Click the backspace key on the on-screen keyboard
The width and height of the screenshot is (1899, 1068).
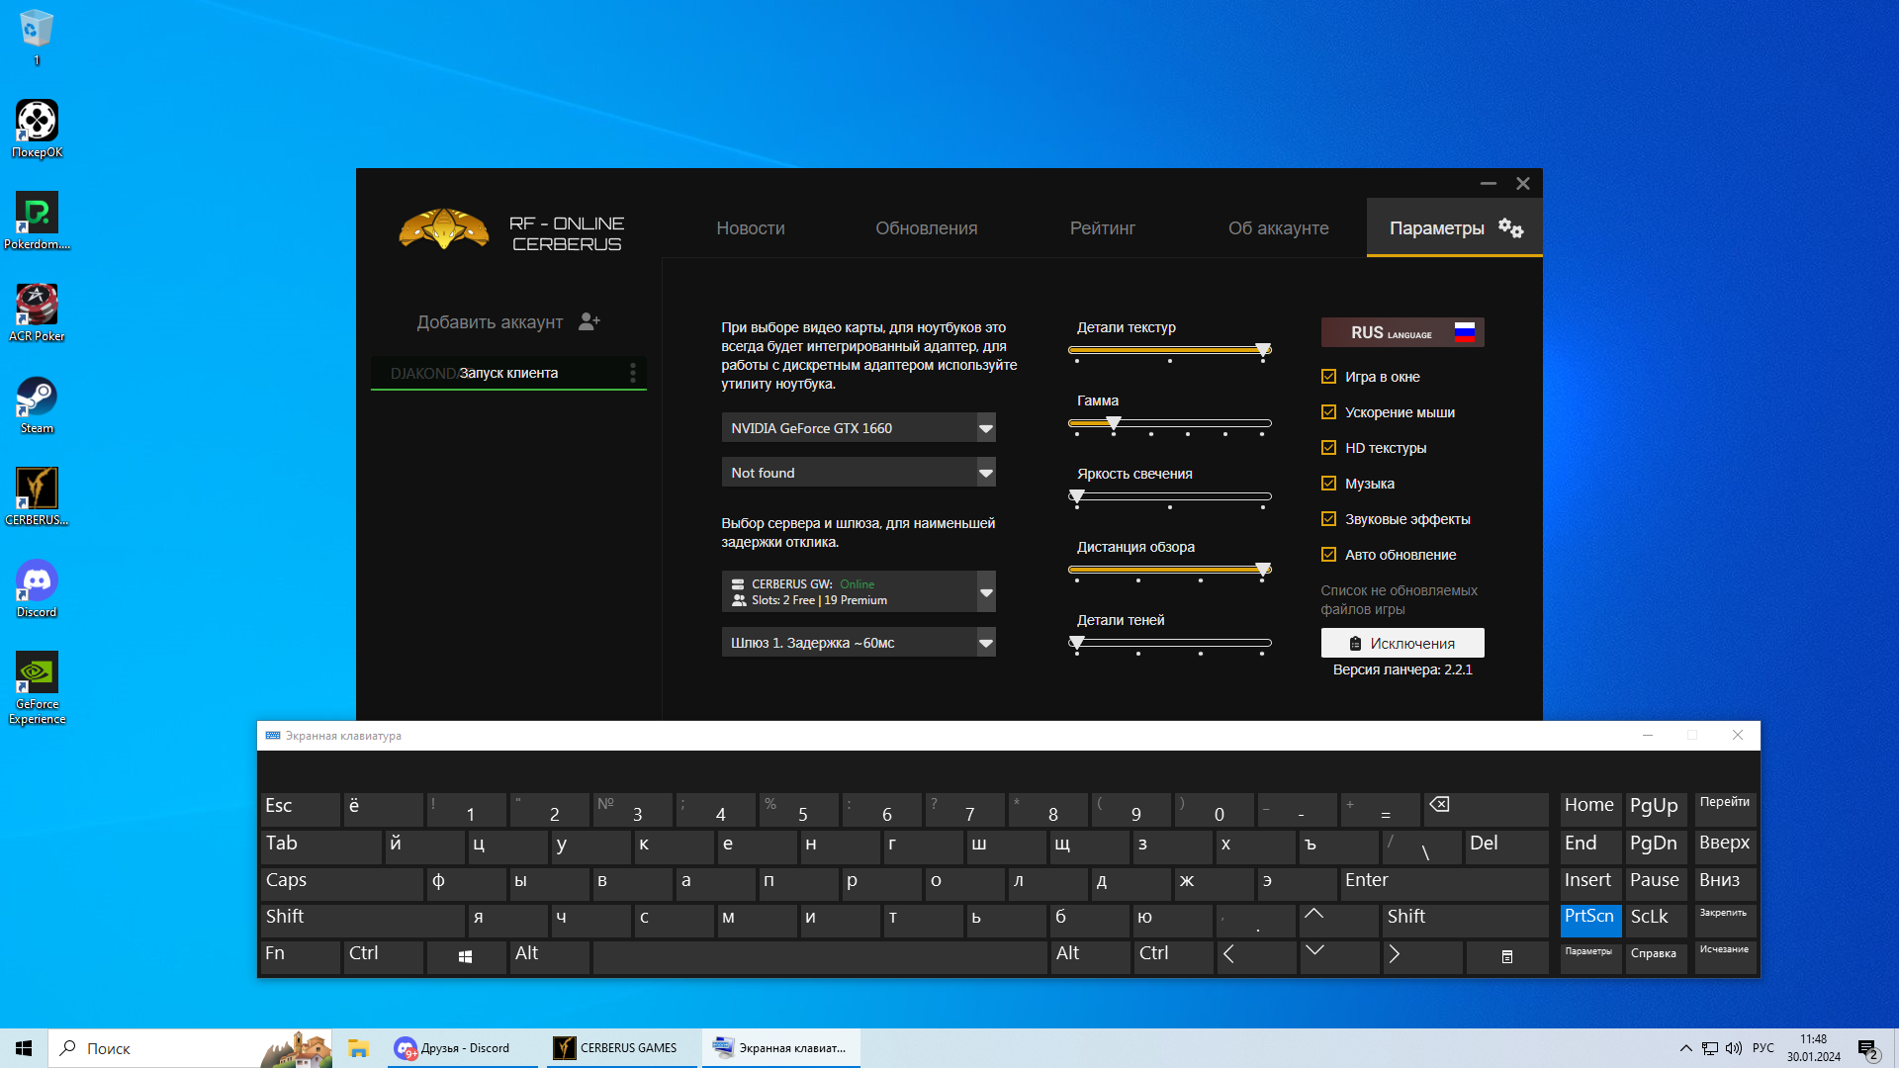pyautogui.click(x=1487, y=809)
